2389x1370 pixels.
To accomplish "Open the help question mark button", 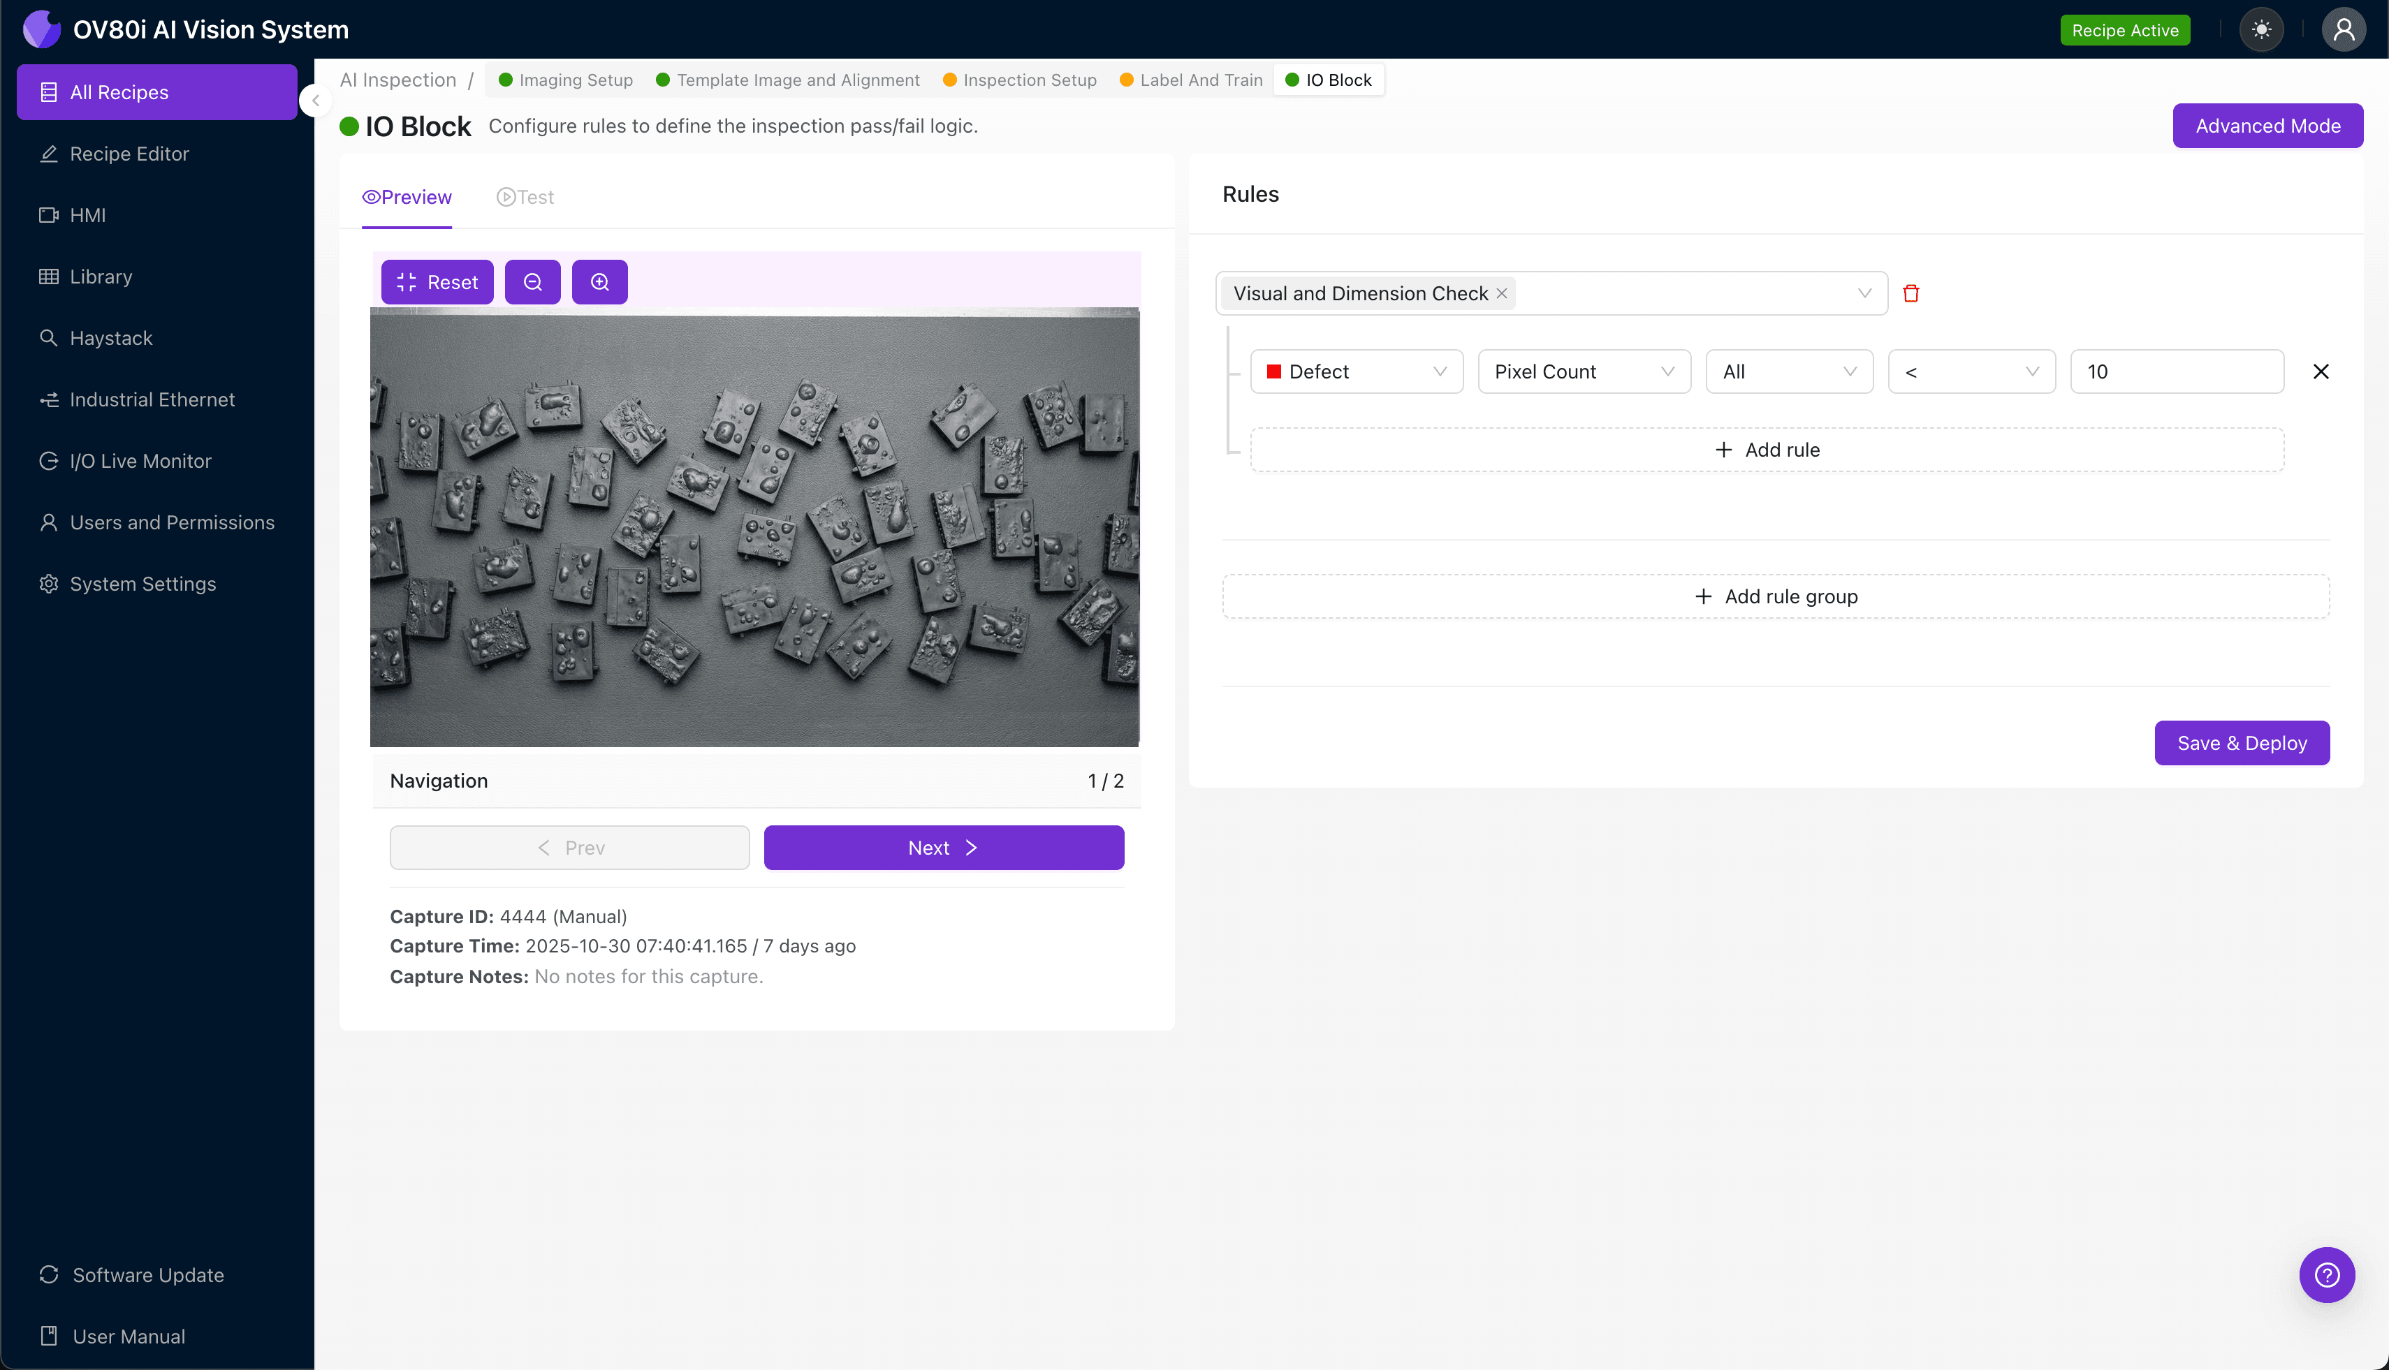I will pyautogui.click(x=2326, y=1274).
